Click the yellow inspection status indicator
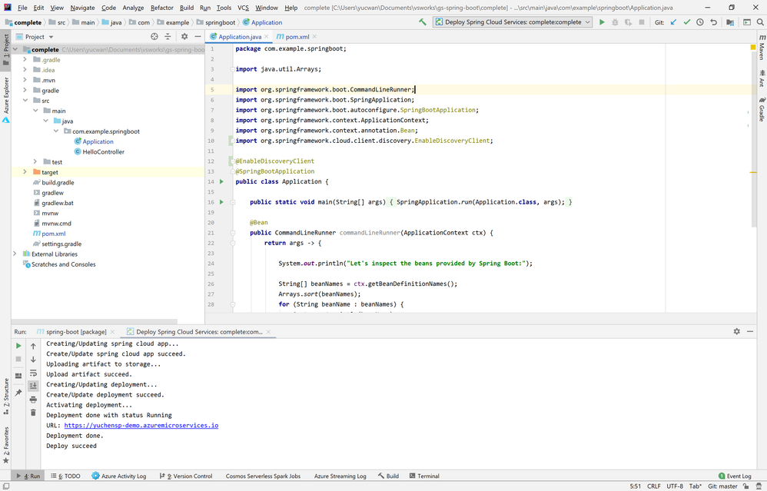This screenshot has height=491, width=767. point(753,48)
